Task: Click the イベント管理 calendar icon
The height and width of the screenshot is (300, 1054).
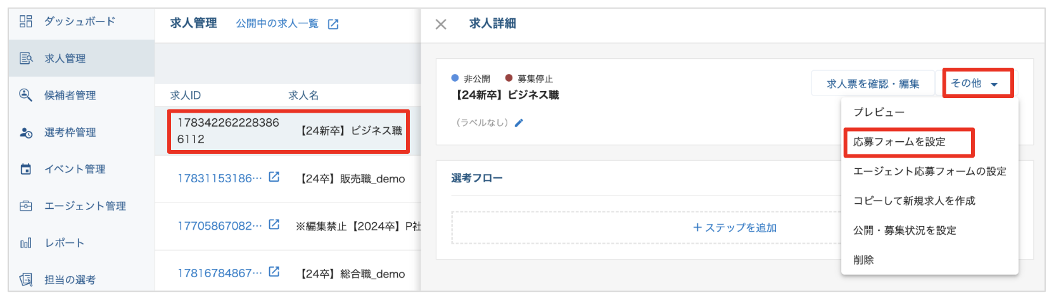Action: click(x=25, y=169)
